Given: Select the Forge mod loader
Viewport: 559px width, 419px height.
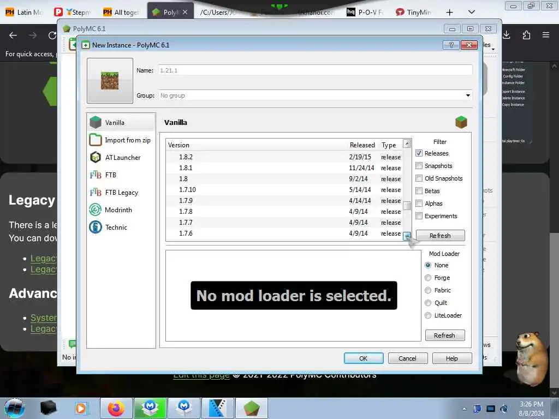Looking at the screenshot, I should pos(428,278).
